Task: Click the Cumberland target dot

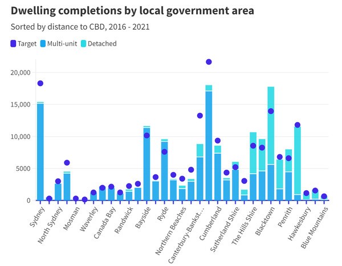Action: pyautogui.click(x=218, y=141)
